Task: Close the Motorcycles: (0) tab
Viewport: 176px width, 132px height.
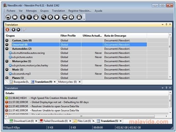Action: (80, 82)
